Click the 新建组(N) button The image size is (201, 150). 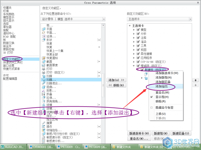point(161,133)
